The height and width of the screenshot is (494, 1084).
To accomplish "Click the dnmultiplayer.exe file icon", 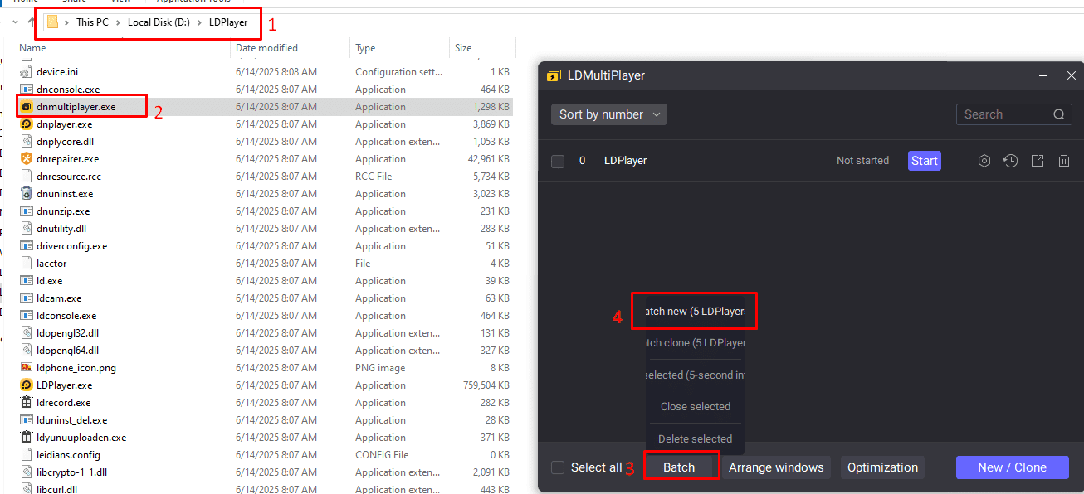I will coord(27,107).
